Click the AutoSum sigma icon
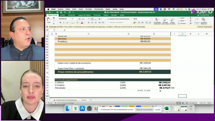This screenshot has width=215, height=121. point(190,18)
